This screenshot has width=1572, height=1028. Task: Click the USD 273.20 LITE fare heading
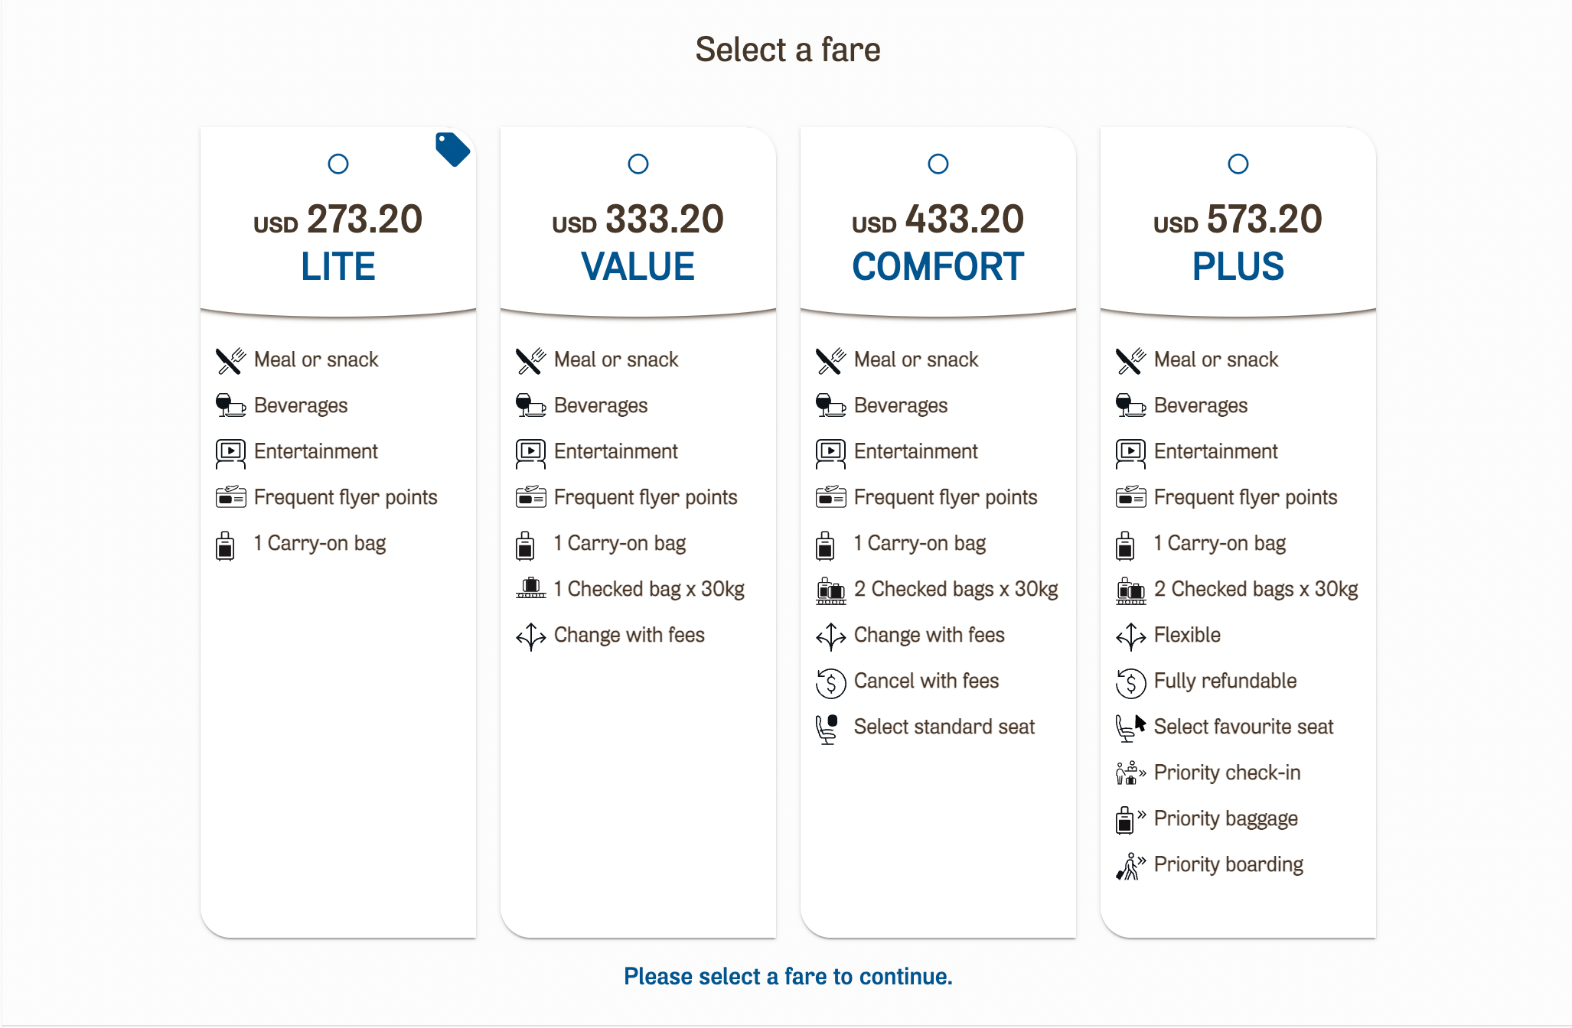338,220
